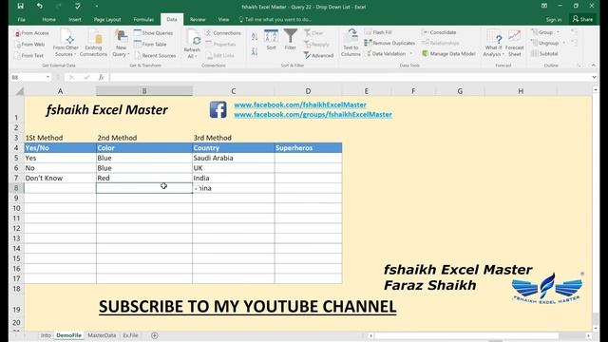Click Select All corner triangle

(x=19, y=91)
